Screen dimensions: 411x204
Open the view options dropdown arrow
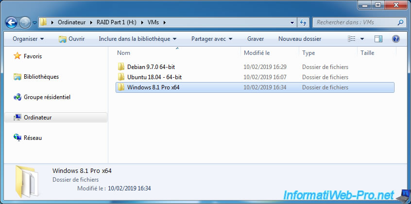(x=362, y=39)
